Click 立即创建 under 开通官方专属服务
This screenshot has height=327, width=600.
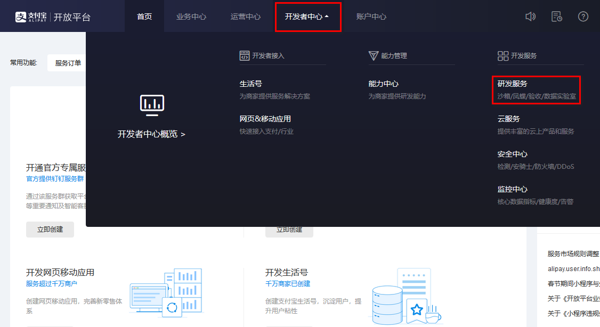(50, 230)
